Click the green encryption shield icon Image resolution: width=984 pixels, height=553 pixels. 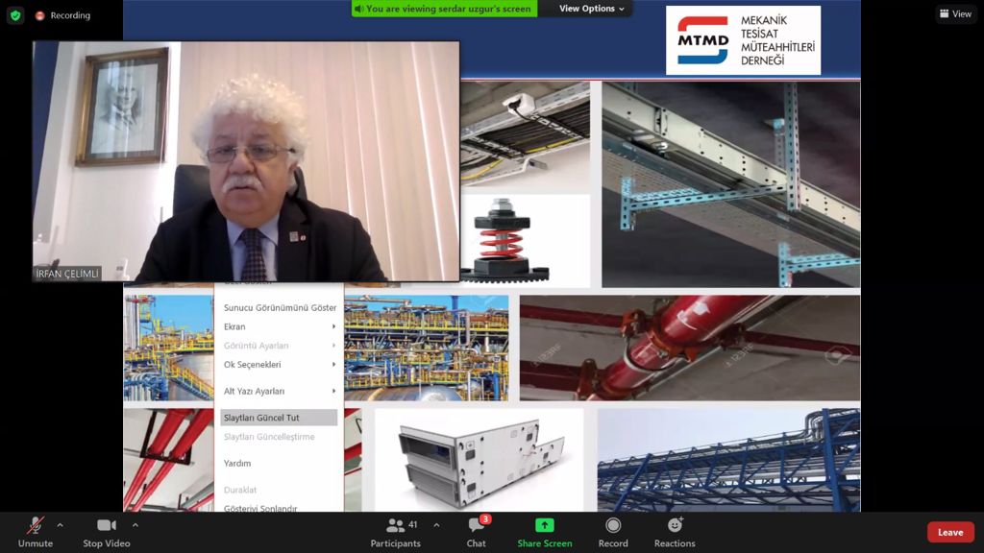click(14, 15)
